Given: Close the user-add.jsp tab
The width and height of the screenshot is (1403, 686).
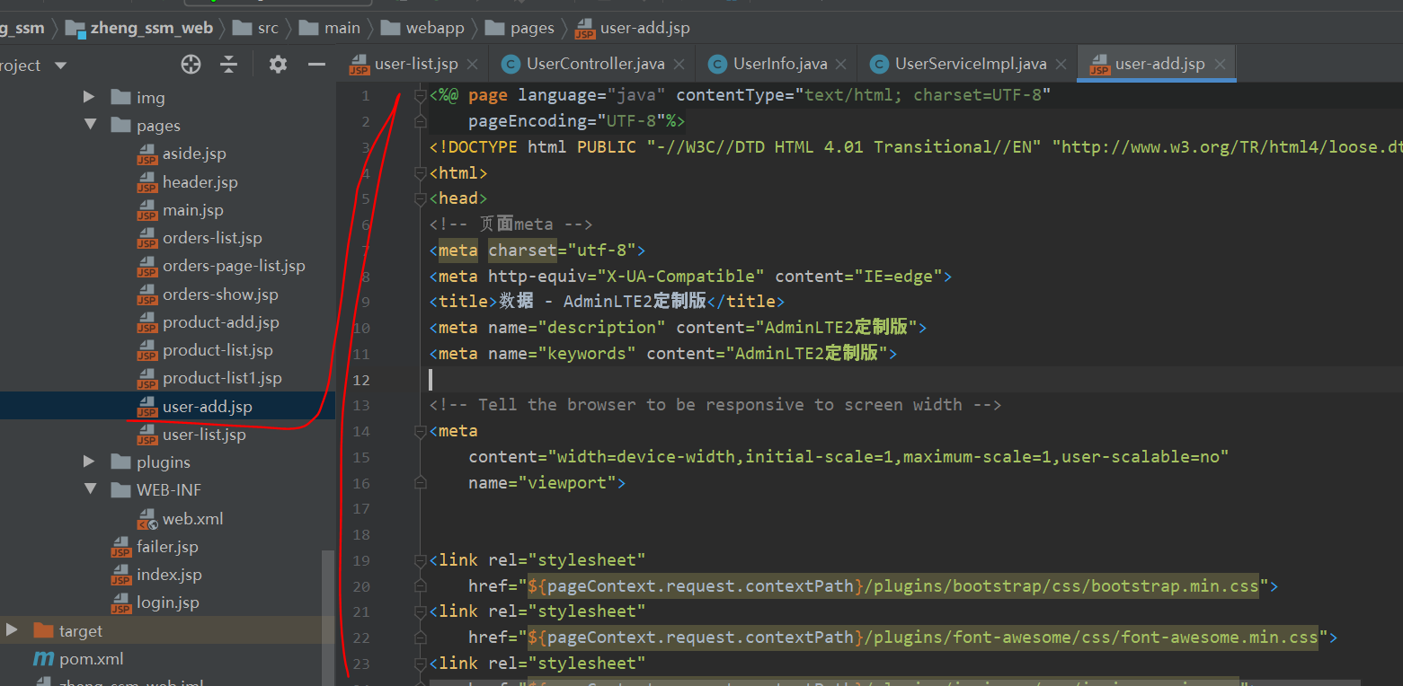Looking at the screenshot, I should point(1220,65).
